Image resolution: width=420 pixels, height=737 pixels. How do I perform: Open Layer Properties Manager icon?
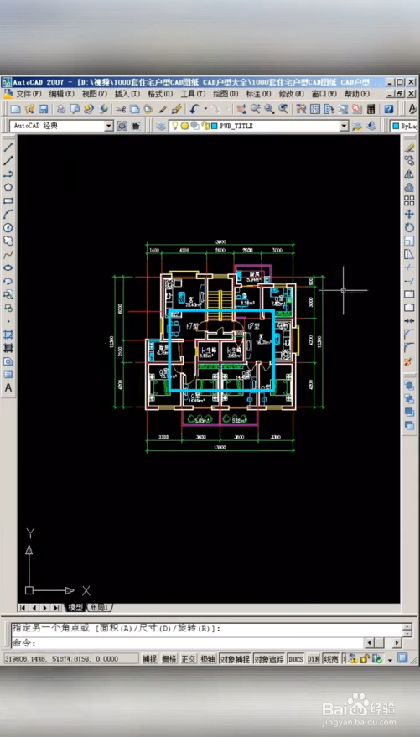pos(161,126)
